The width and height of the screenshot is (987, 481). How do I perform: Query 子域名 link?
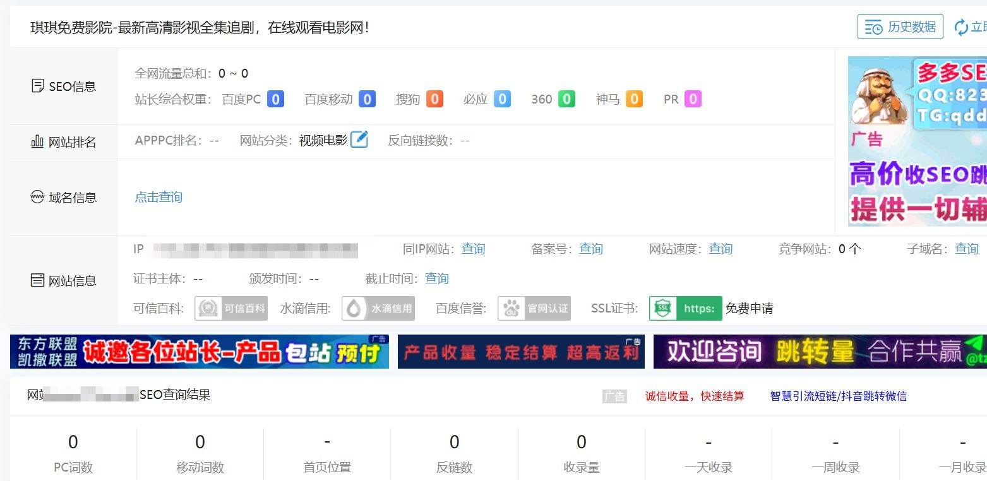(967, 249)
